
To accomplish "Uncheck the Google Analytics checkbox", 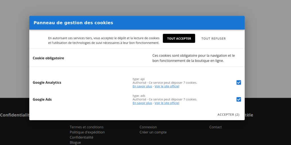I will pos(239,83).
